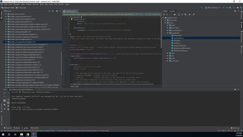Viewport: 243px width, 137px height.
Task: Click the Project vertical tab on left sidebar
Action: (2, 15)
